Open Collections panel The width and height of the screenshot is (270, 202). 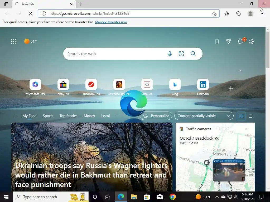point(238,13)
